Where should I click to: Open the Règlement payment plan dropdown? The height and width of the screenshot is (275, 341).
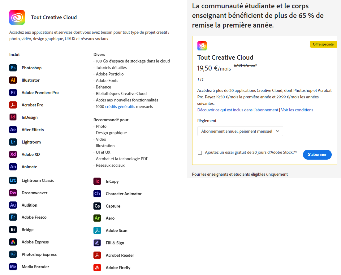[x=240, y=131]
